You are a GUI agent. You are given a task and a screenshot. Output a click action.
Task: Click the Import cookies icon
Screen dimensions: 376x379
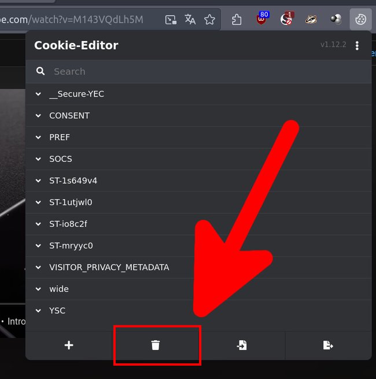tap(242, 345)
